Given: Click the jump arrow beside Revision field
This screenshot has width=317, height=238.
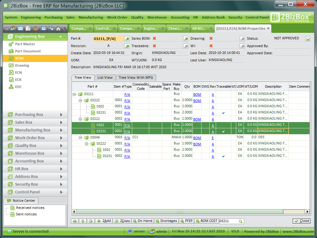Looking at the screenshot, I should 127,46.
